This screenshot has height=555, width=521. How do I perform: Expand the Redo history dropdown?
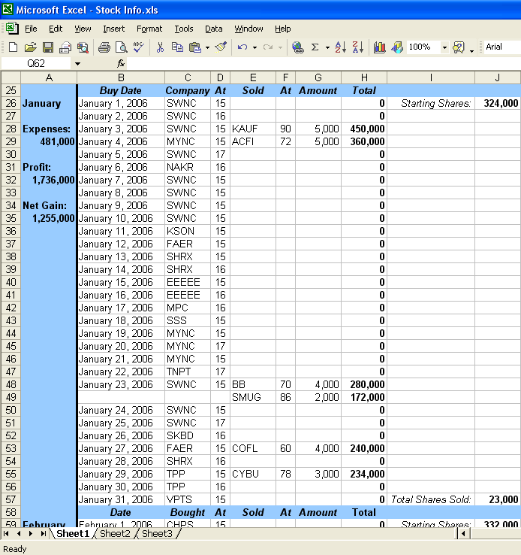tap(280, 47)
